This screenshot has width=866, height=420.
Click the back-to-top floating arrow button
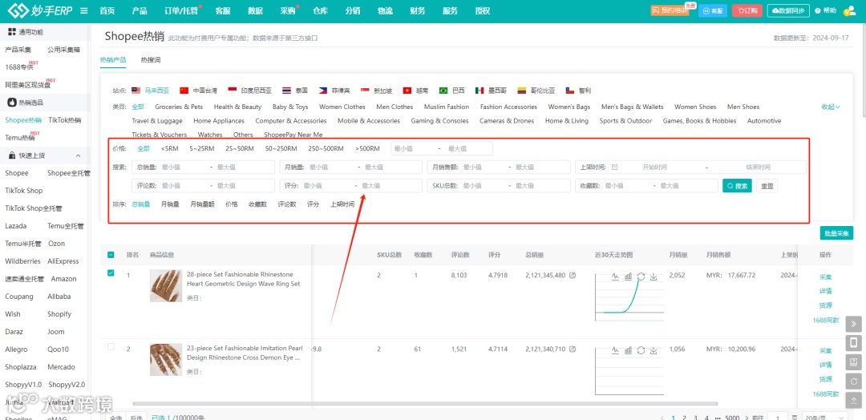(x=853, y=401)
